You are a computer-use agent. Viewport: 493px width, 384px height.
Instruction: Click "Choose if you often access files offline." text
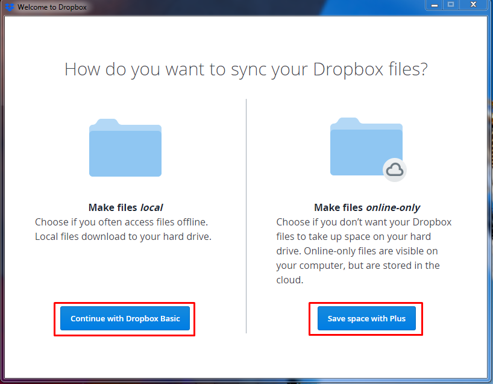tap(121, 222)
